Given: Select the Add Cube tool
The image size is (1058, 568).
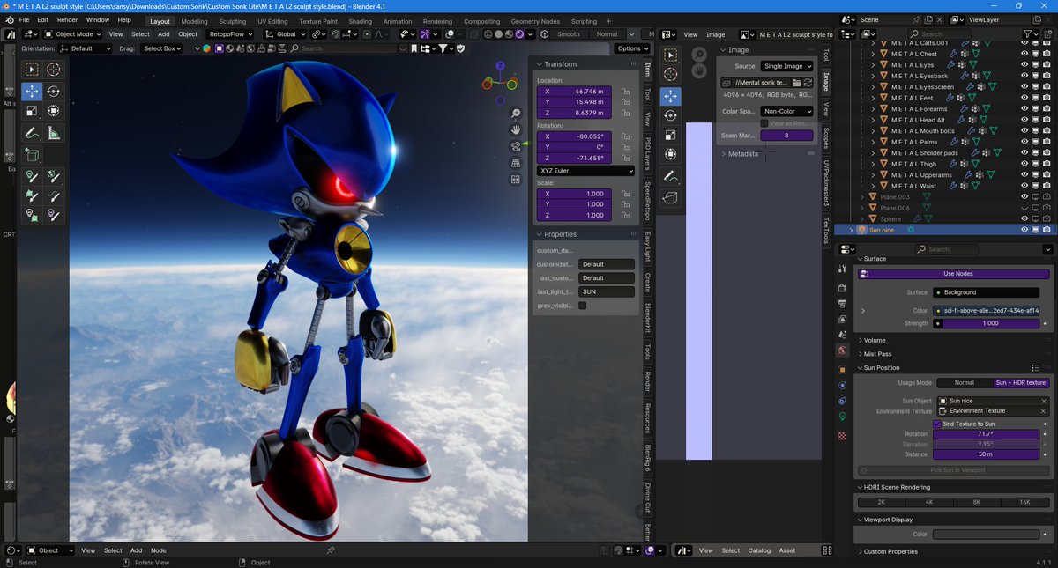Looking at the screenshot, I should [x=32, y=155].
